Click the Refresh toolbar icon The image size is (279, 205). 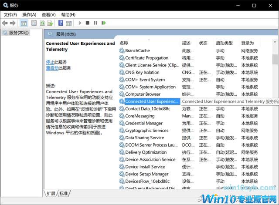42,23
